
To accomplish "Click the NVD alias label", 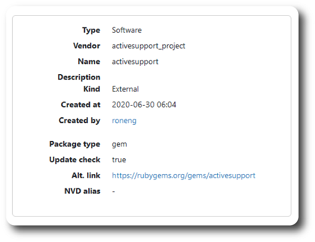I will [82, 191].
